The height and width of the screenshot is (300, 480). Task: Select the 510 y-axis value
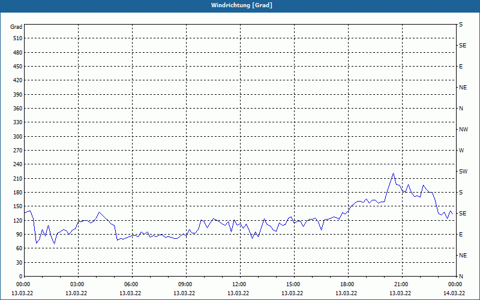(18, 38)
